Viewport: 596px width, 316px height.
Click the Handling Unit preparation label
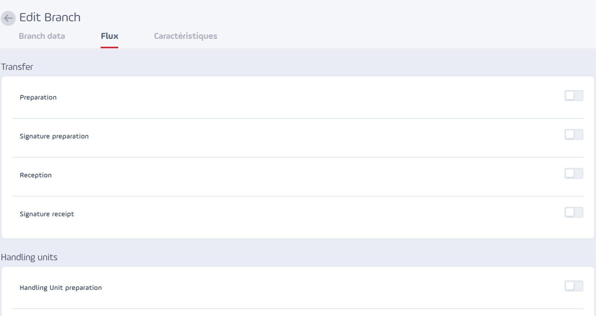(x=61, y=288)
